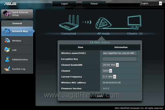Viewport: 165px width, 110px height.
Task: Click the System Log quill icon
Action: (7, 69)
